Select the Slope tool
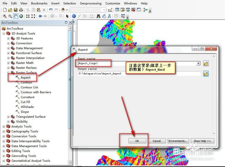The height and width of the screenshot is (167, 225). (25, 112)
